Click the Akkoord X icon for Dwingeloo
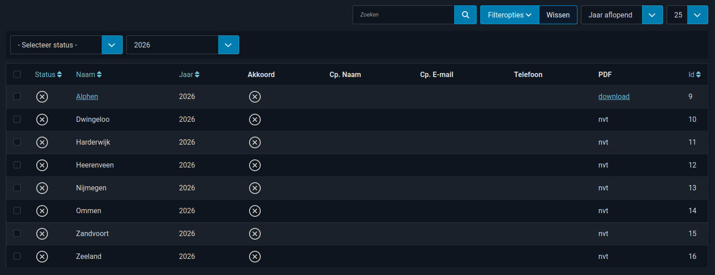 click(x=255, y=120)
